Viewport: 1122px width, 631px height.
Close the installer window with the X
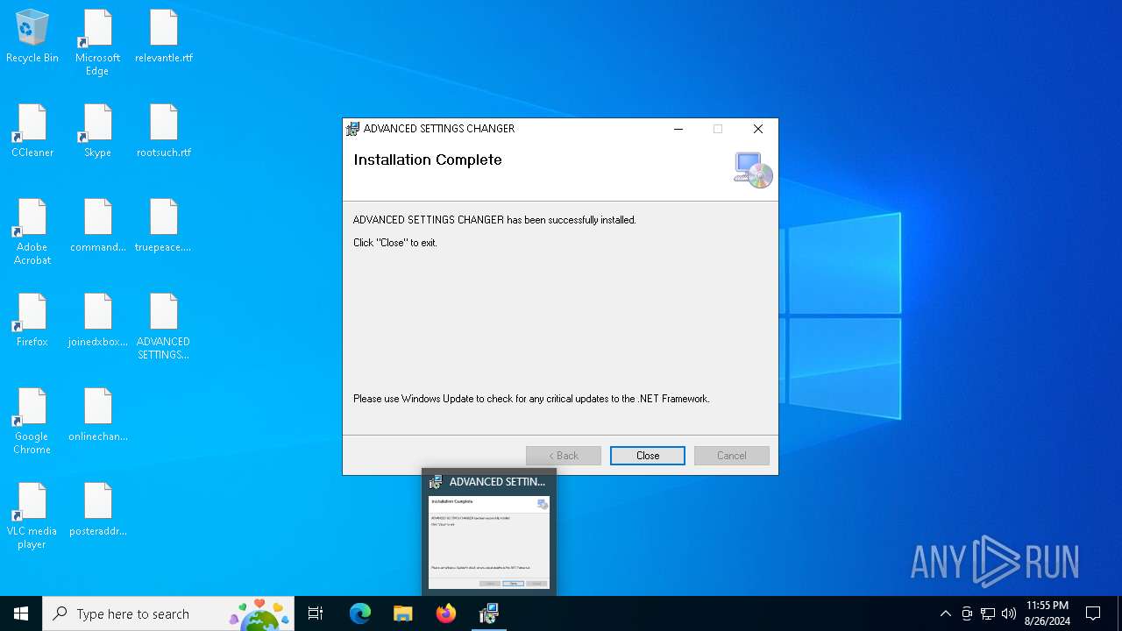point(758,129)
